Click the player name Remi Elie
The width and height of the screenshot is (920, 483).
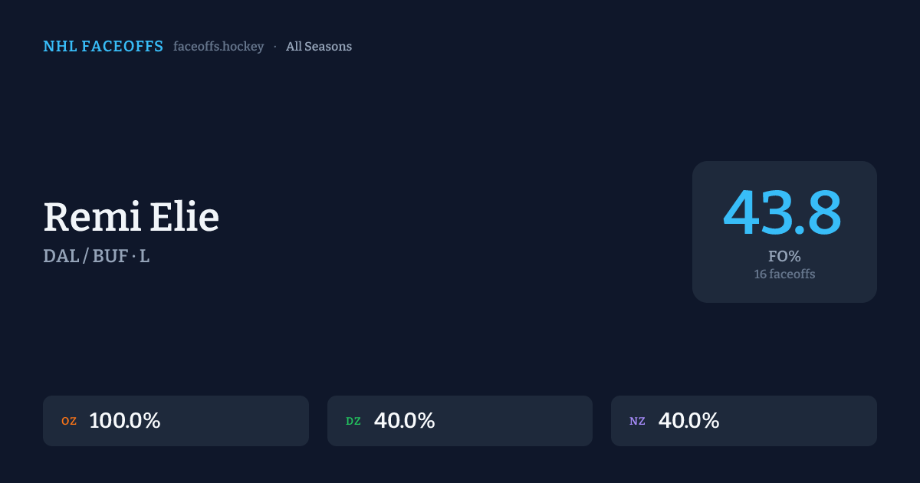point(131,217)
